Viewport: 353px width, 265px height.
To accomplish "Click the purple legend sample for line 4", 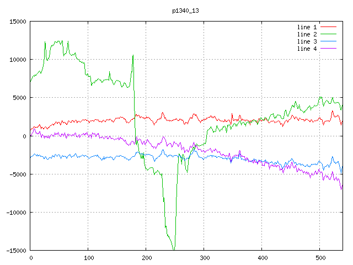I will click(x=328, y=49).
